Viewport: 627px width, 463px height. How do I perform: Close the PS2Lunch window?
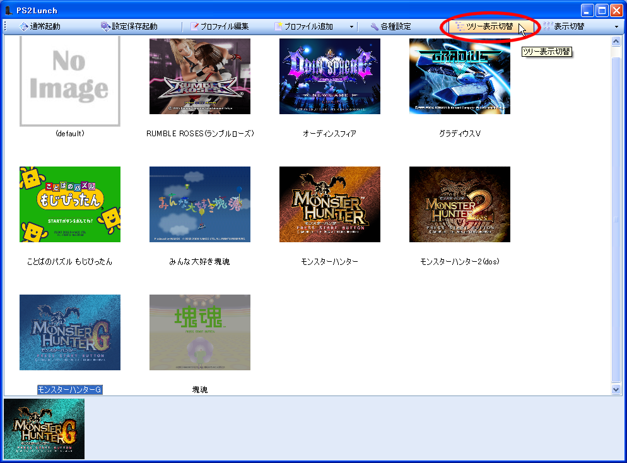(x=616, y=10)
